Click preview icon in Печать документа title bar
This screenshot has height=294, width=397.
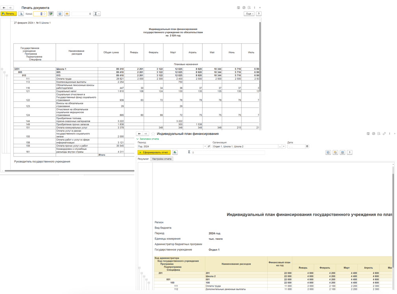point(249,7)
